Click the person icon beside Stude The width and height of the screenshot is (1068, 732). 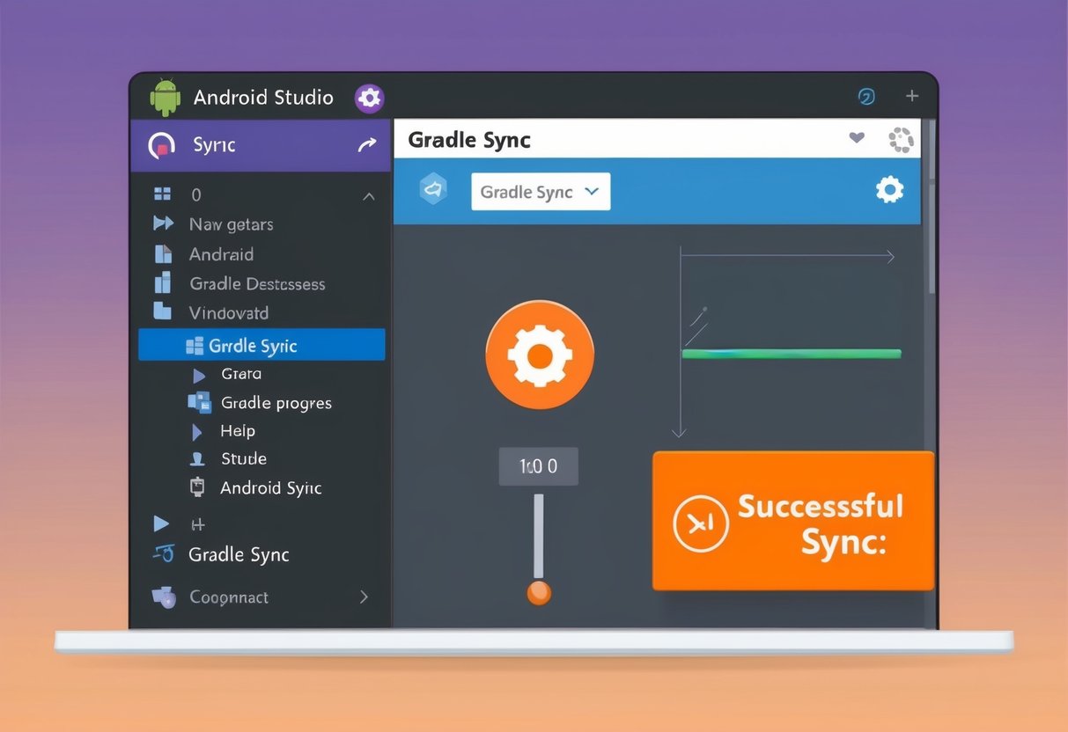pyautogui.click(x=197, y=459)
